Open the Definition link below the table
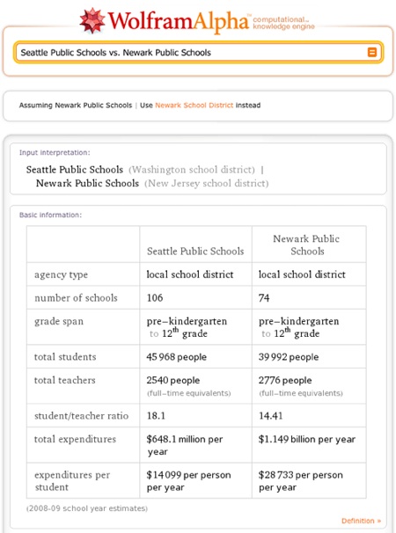 tap(361, 521)
